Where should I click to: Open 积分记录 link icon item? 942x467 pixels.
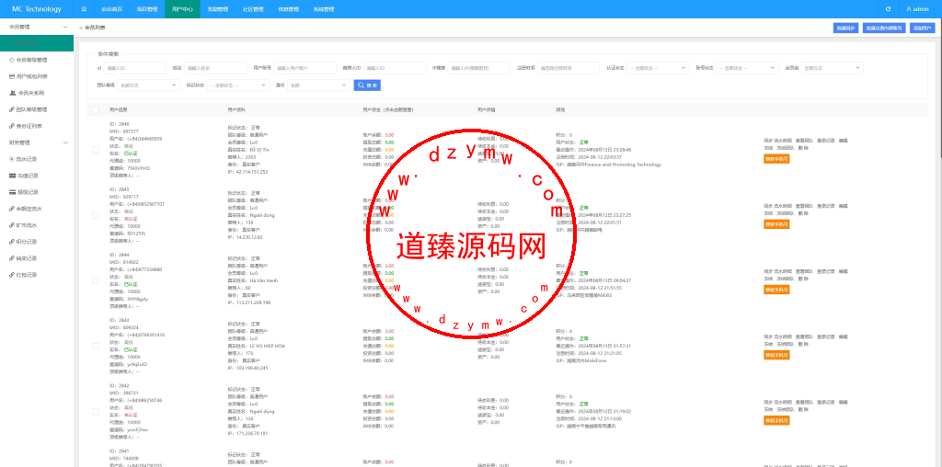point(37,242)
